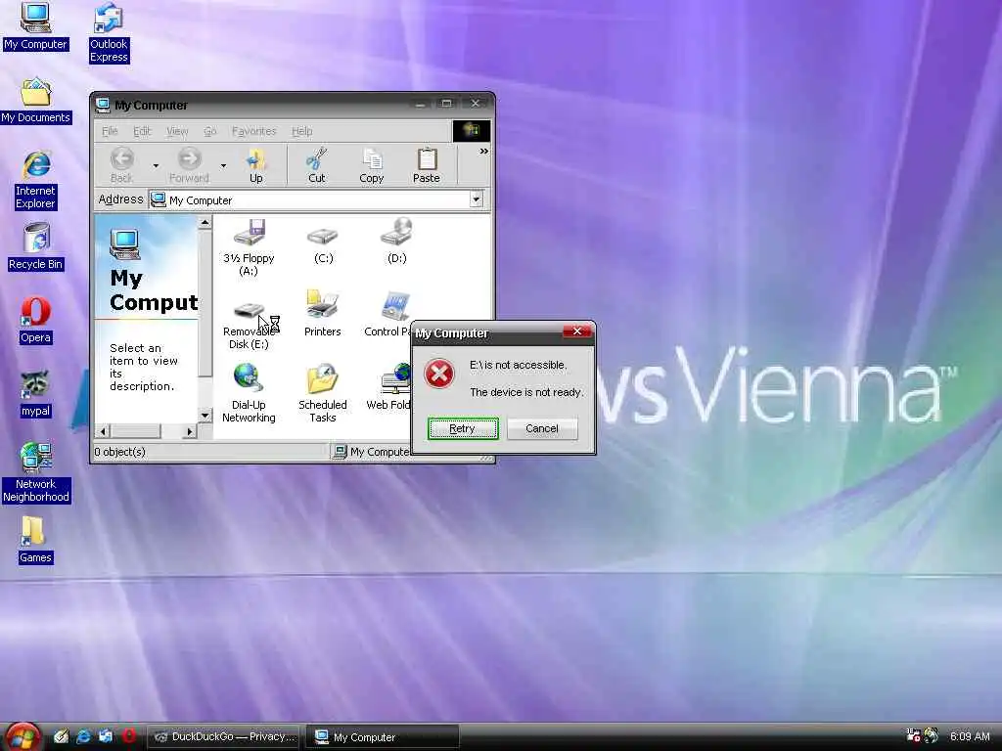Click the left pane scroll down arrow

pyautogui.click(x=205, y=415)
